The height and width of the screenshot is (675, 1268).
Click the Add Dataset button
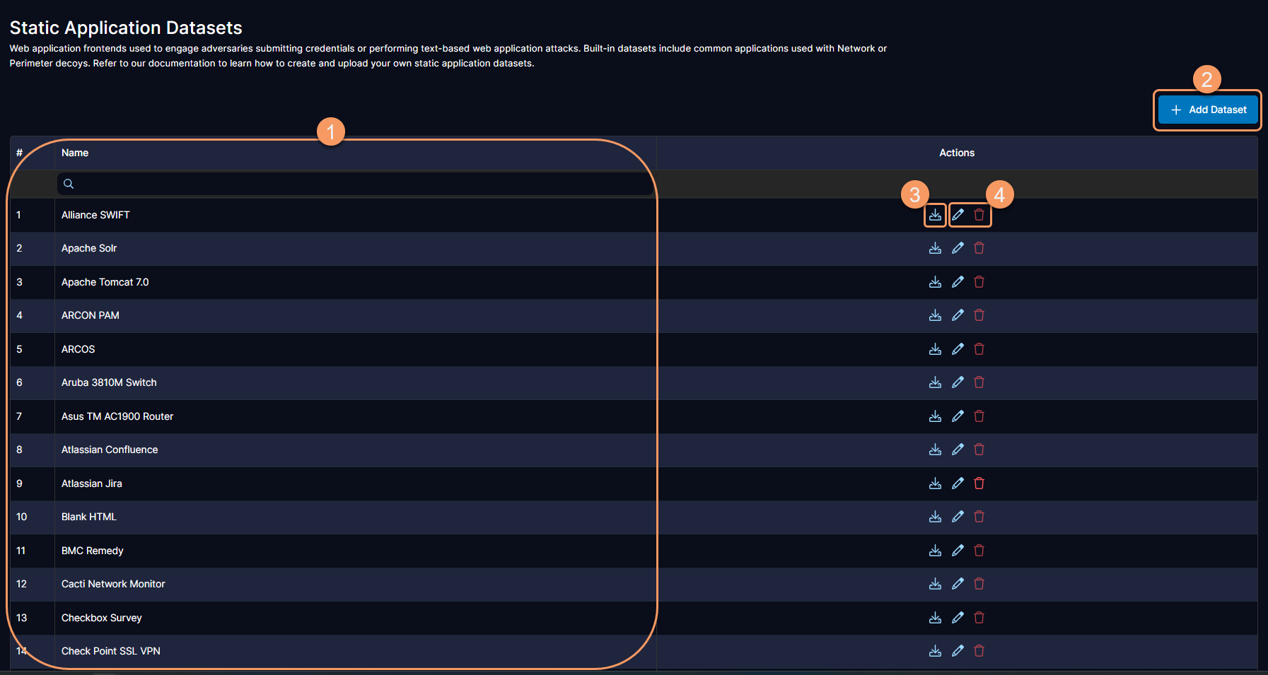1208,110
